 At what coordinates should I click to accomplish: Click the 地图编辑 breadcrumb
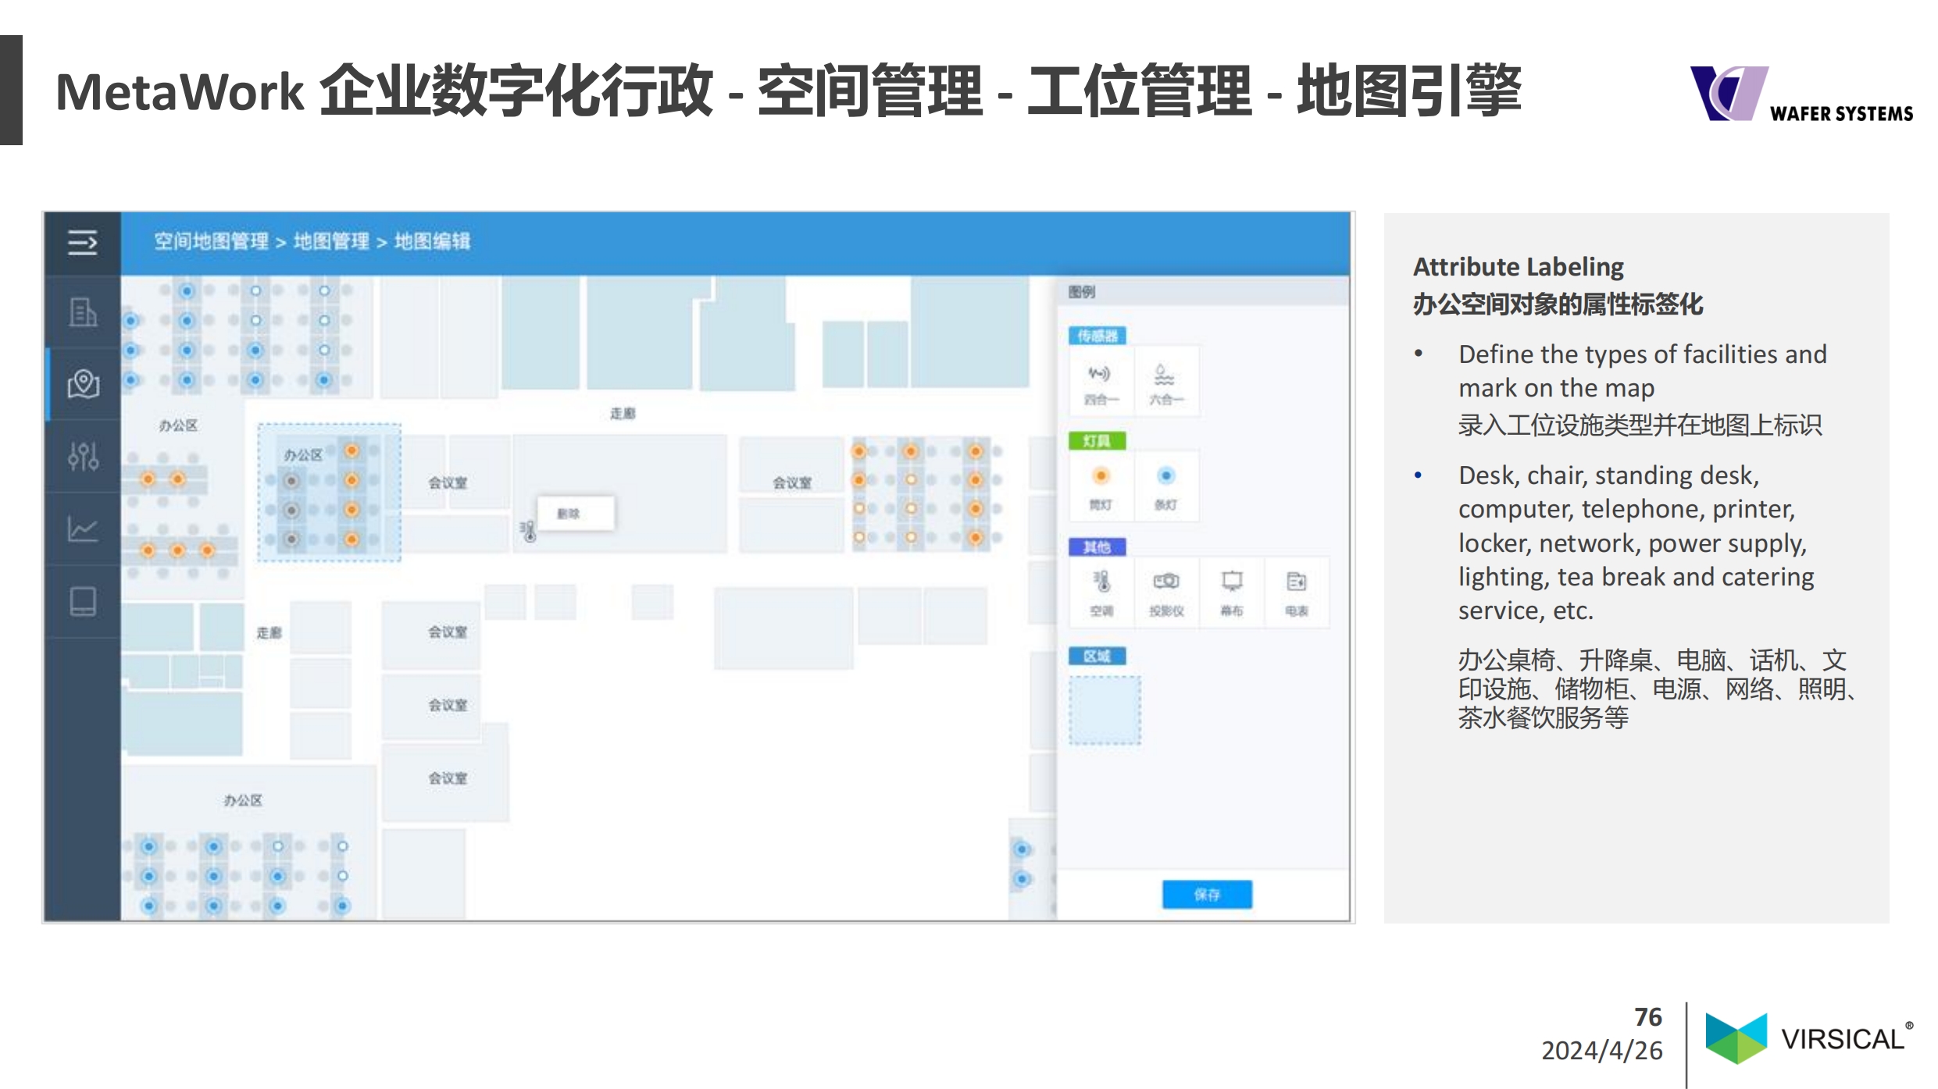pyautogui.click(x=432, y=242)
